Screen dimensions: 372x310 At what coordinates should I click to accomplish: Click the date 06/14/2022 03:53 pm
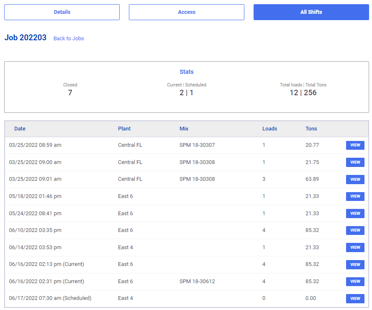(35, 247)
